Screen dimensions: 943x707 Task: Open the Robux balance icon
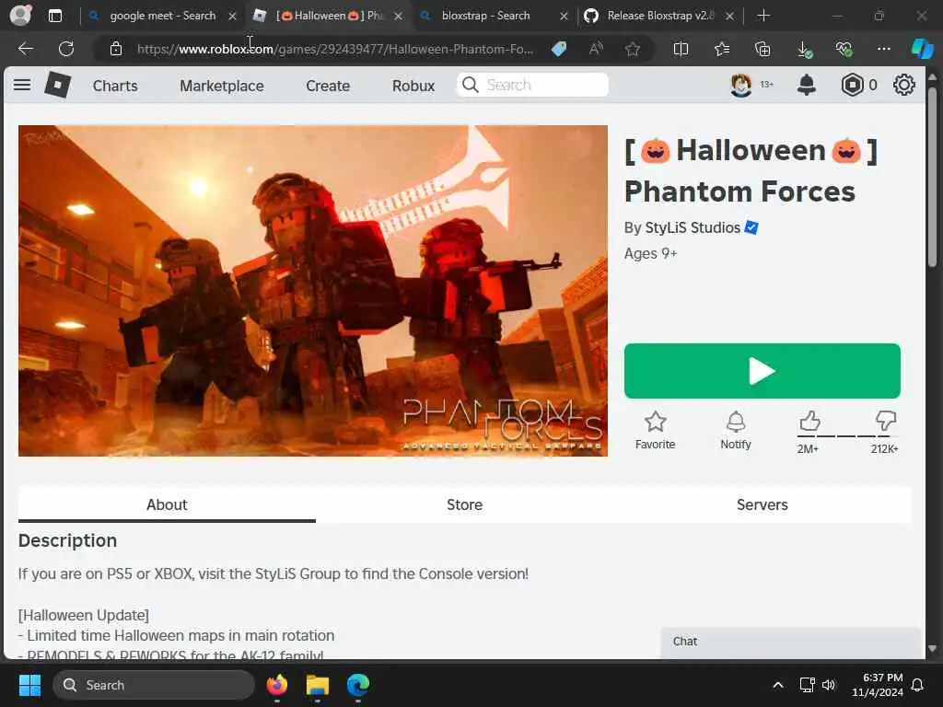(852, 85)
